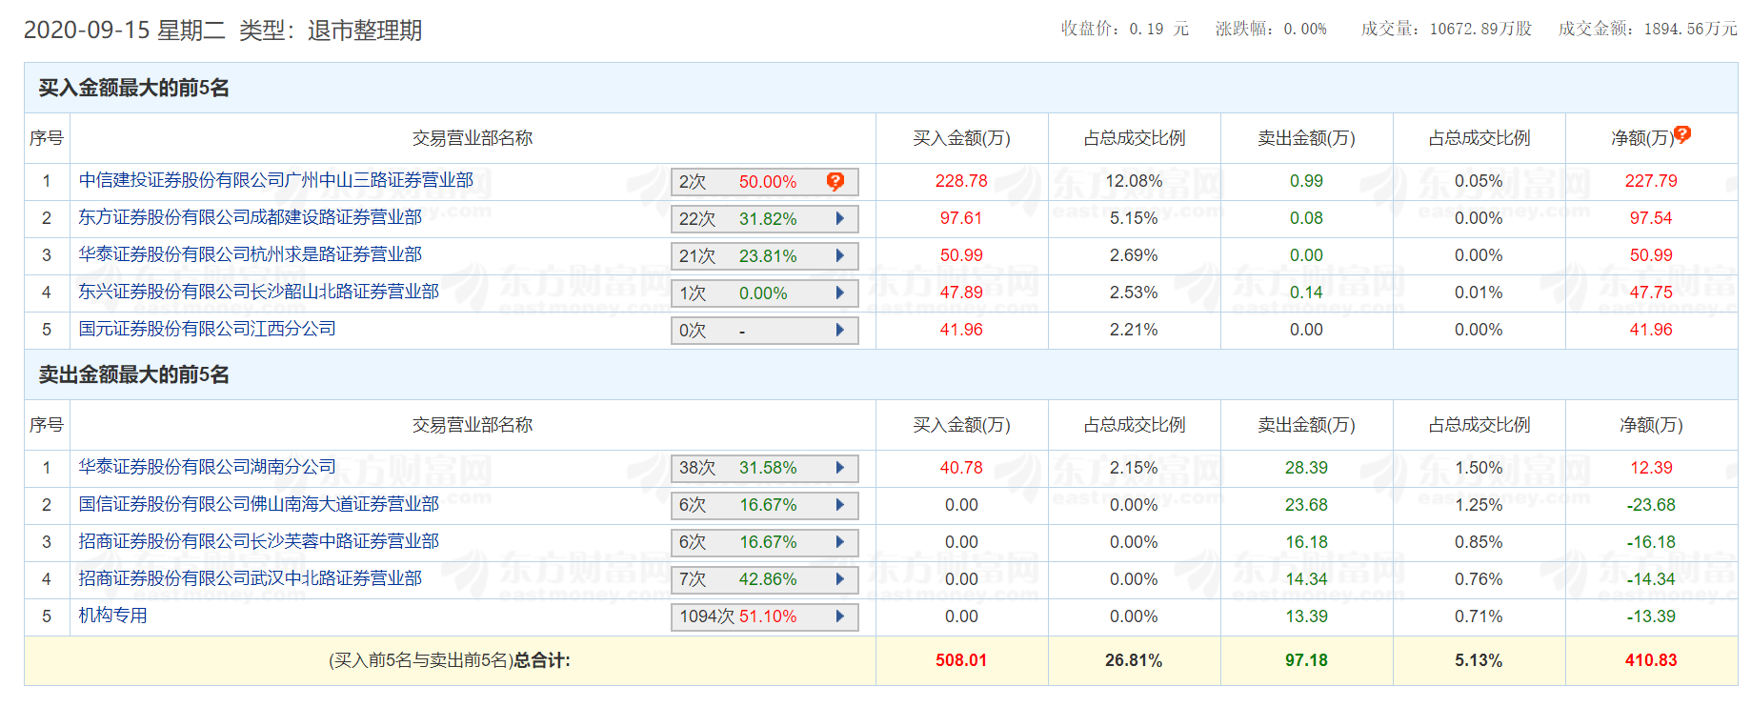1751x707 pixels.
Task: Click the 38次 31.58% stats box
Action: click(x=765, y=468)
